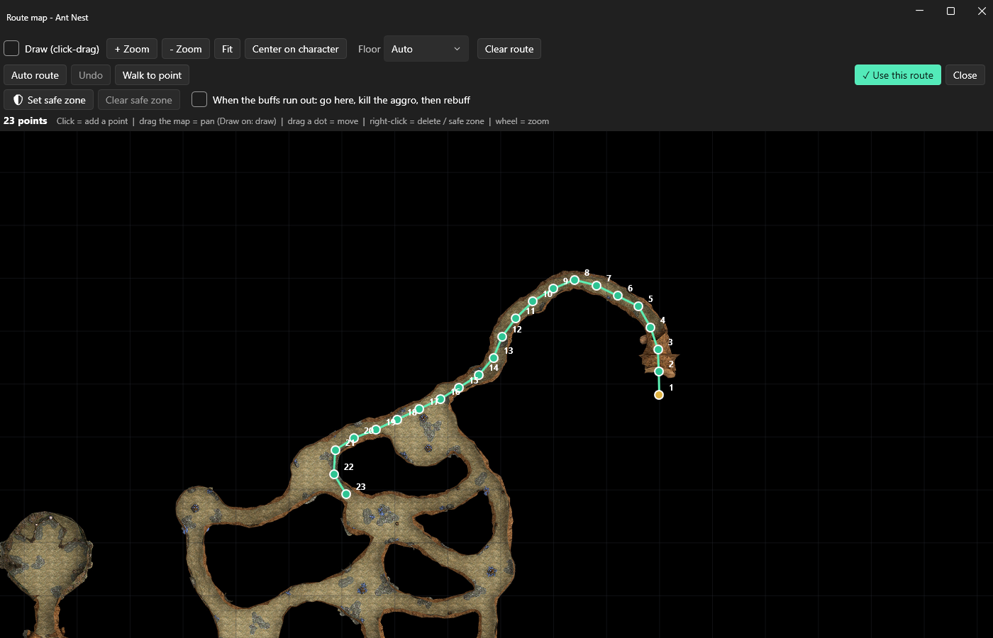Viewport: 993px width, 638px height.
Task: Center the map on character
Action: tap(296, 49)
